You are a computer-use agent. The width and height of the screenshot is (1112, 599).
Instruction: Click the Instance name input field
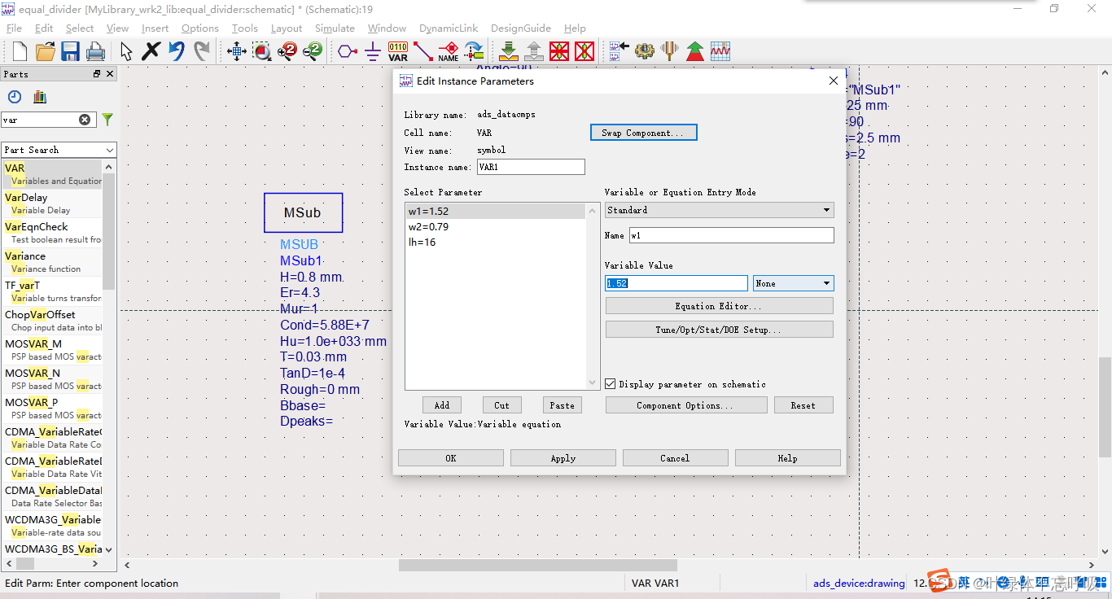coord(530,167)
